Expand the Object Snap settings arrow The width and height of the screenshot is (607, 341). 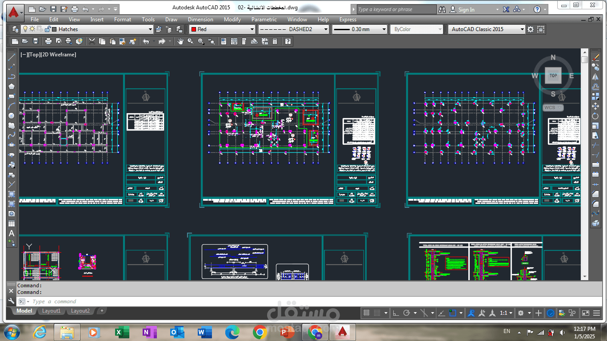(x=461, y=313)
